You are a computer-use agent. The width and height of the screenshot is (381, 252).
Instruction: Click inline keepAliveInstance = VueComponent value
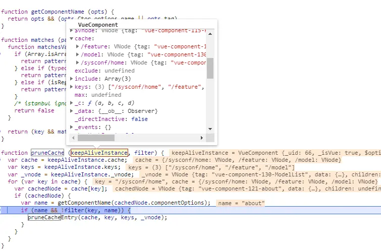[x=275, y=153]
